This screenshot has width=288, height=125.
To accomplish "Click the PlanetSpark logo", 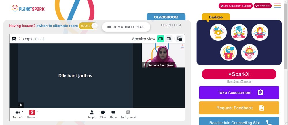I will (x=28, y=8).
